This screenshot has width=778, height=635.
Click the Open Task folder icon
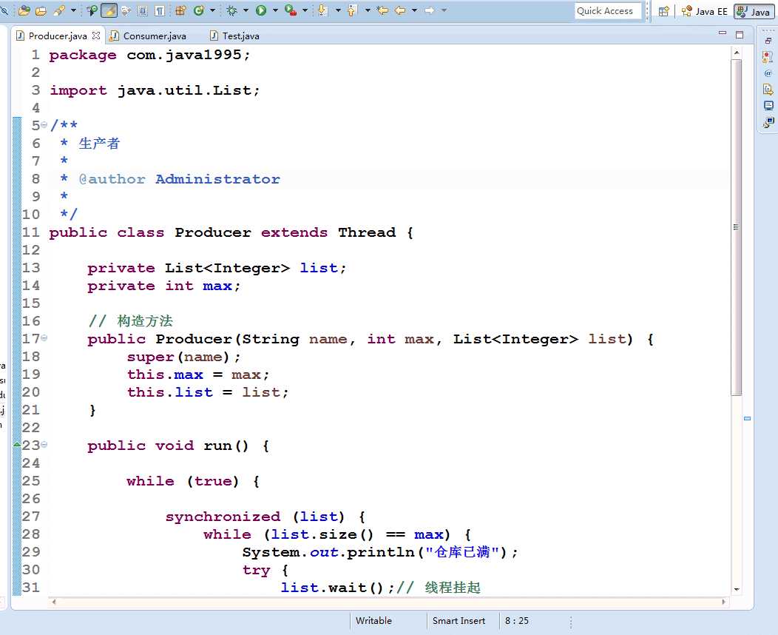(41, 10)
